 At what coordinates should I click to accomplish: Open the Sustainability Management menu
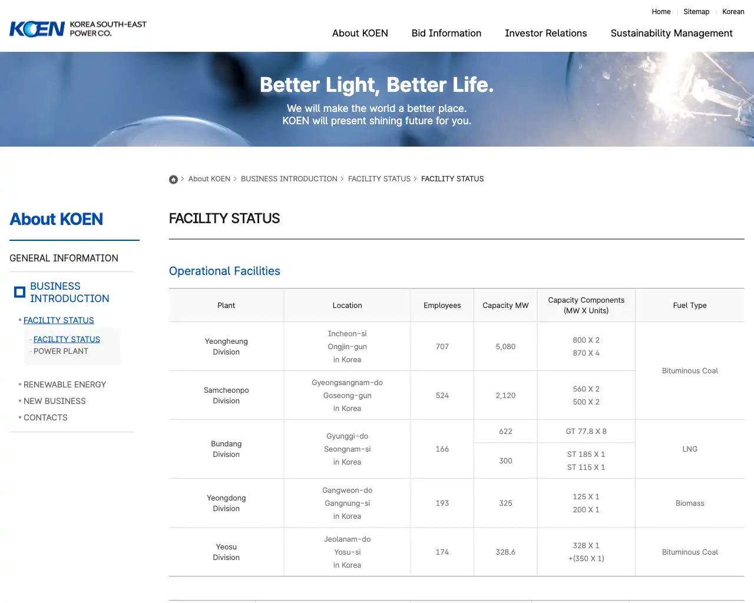671,33
